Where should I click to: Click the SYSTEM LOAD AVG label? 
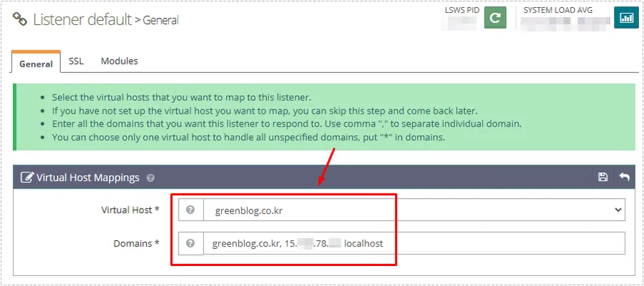point(557,10)
